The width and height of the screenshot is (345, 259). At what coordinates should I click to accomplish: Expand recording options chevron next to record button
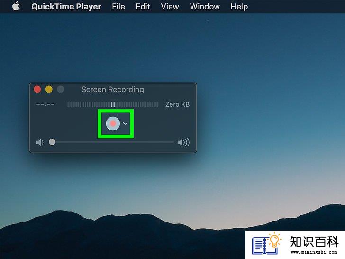pos(125,123)
